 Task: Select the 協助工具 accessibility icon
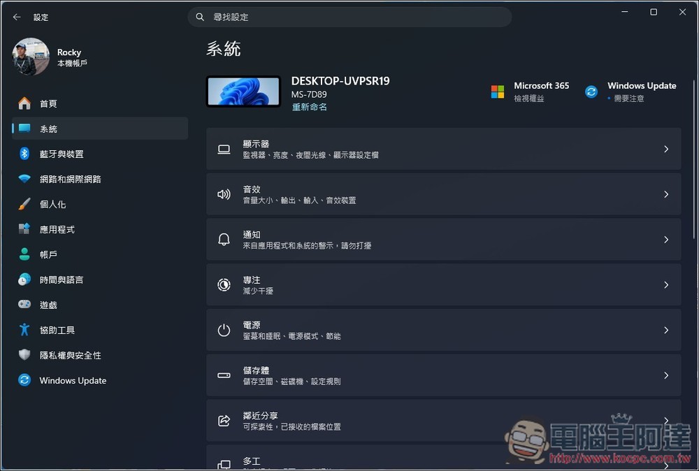pos(23,330)
